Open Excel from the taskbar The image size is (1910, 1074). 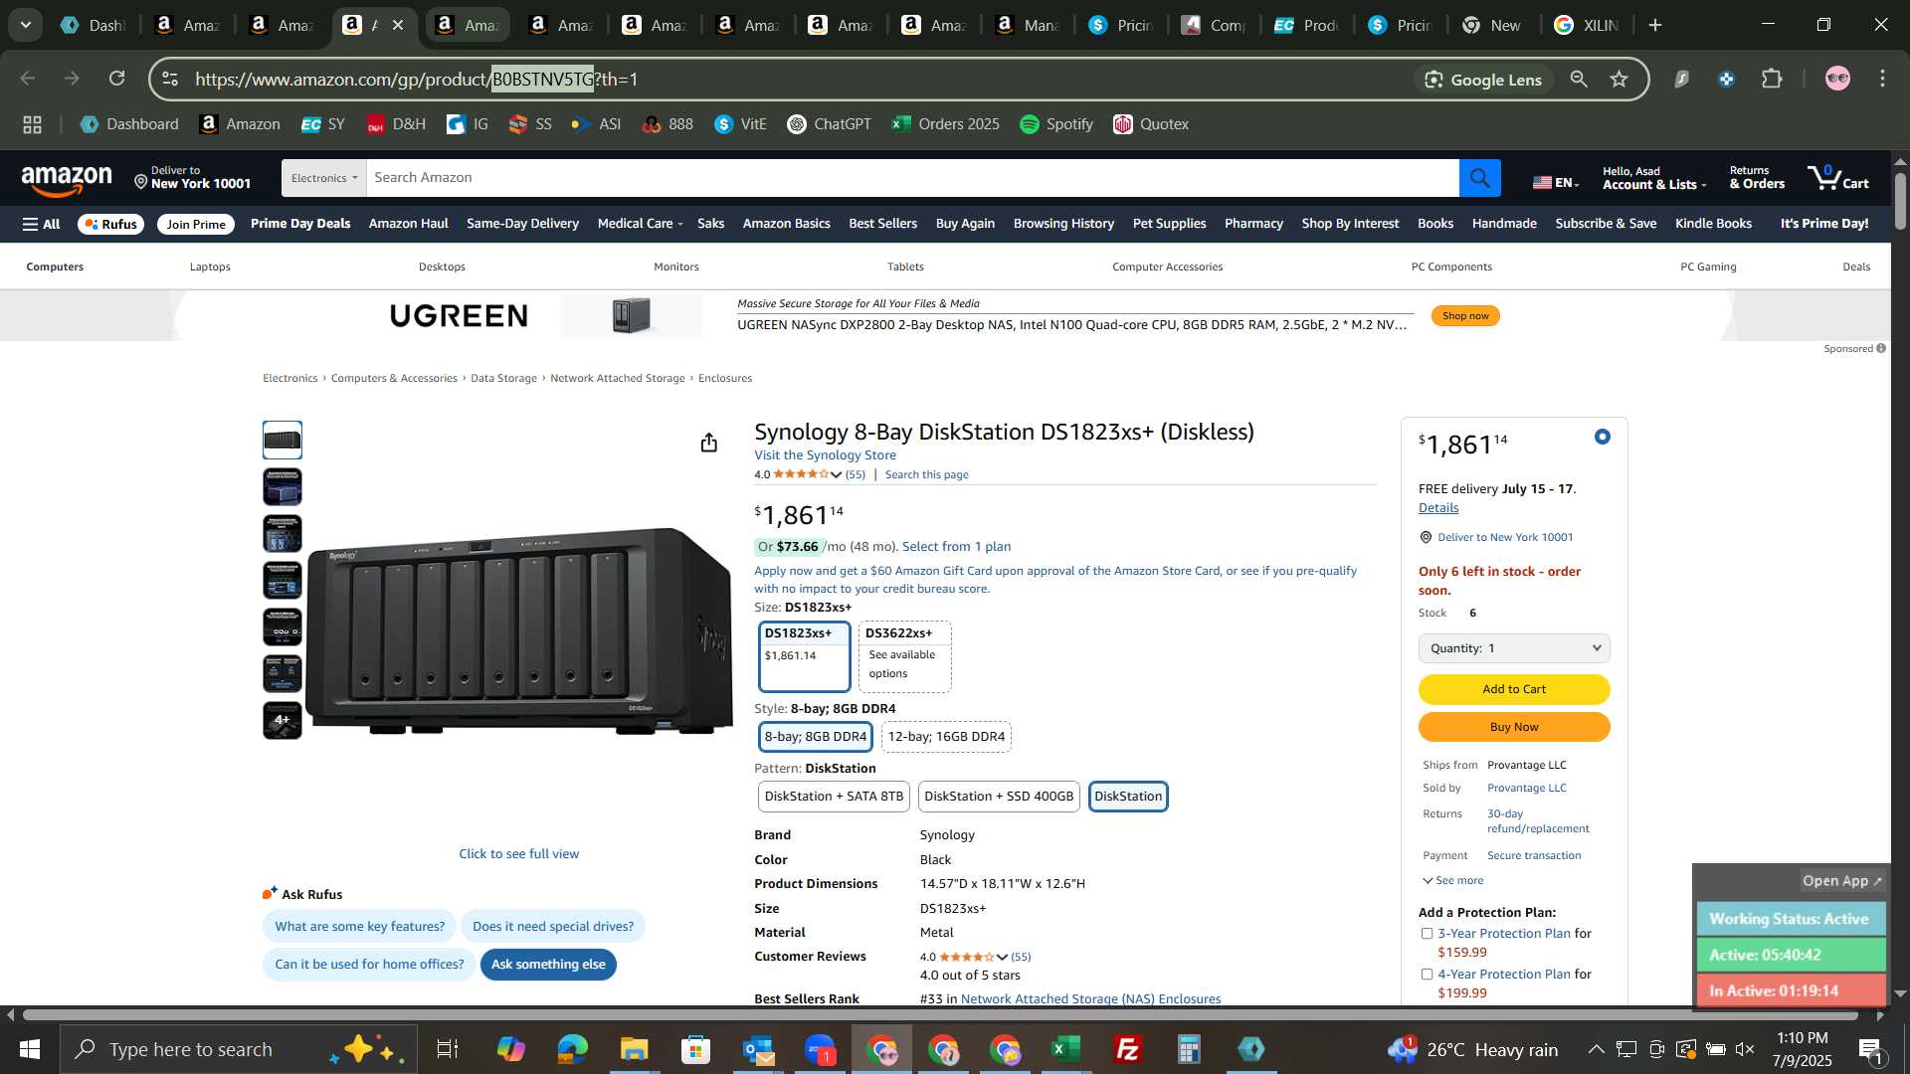(1066, 1049)
